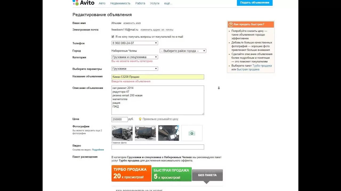Click Вы не можете менять категорию warning

pyautogui.click(x=132, y=61)
